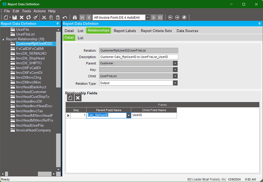The image size is (263, 182).
Task: Click the Copy icon in toolbar
Action: point(51,17)
